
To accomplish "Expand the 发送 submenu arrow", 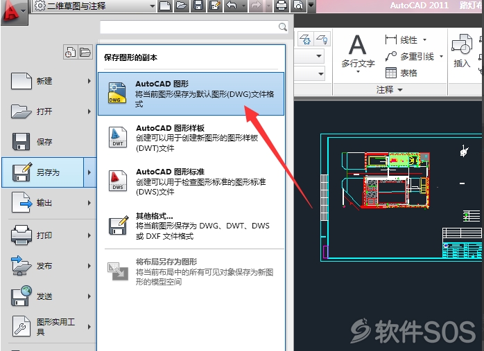I will point(89,296).
